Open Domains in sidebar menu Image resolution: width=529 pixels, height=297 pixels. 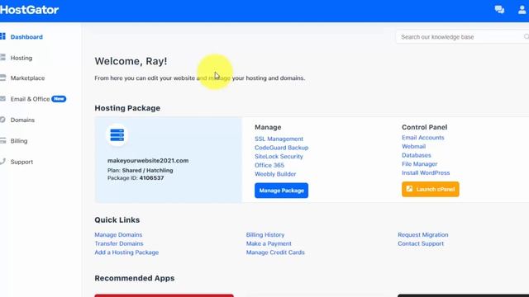22,120
